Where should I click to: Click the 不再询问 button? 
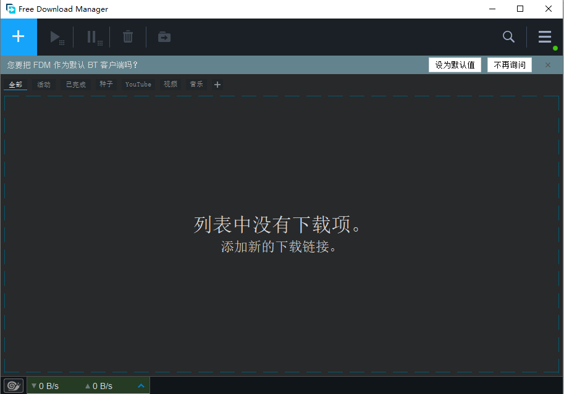point(509,64)
